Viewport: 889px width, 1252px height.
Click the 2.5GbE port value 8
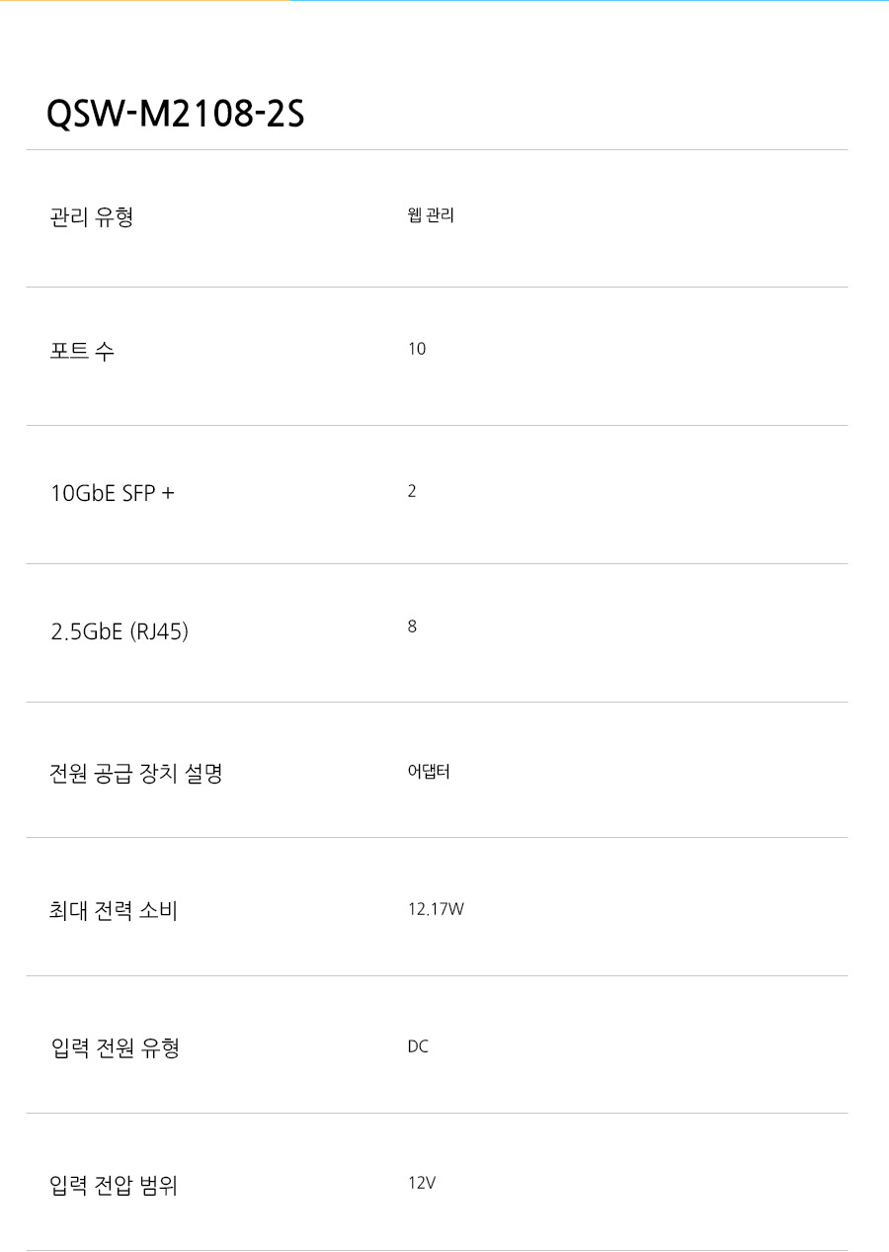[x=412, y=626]
